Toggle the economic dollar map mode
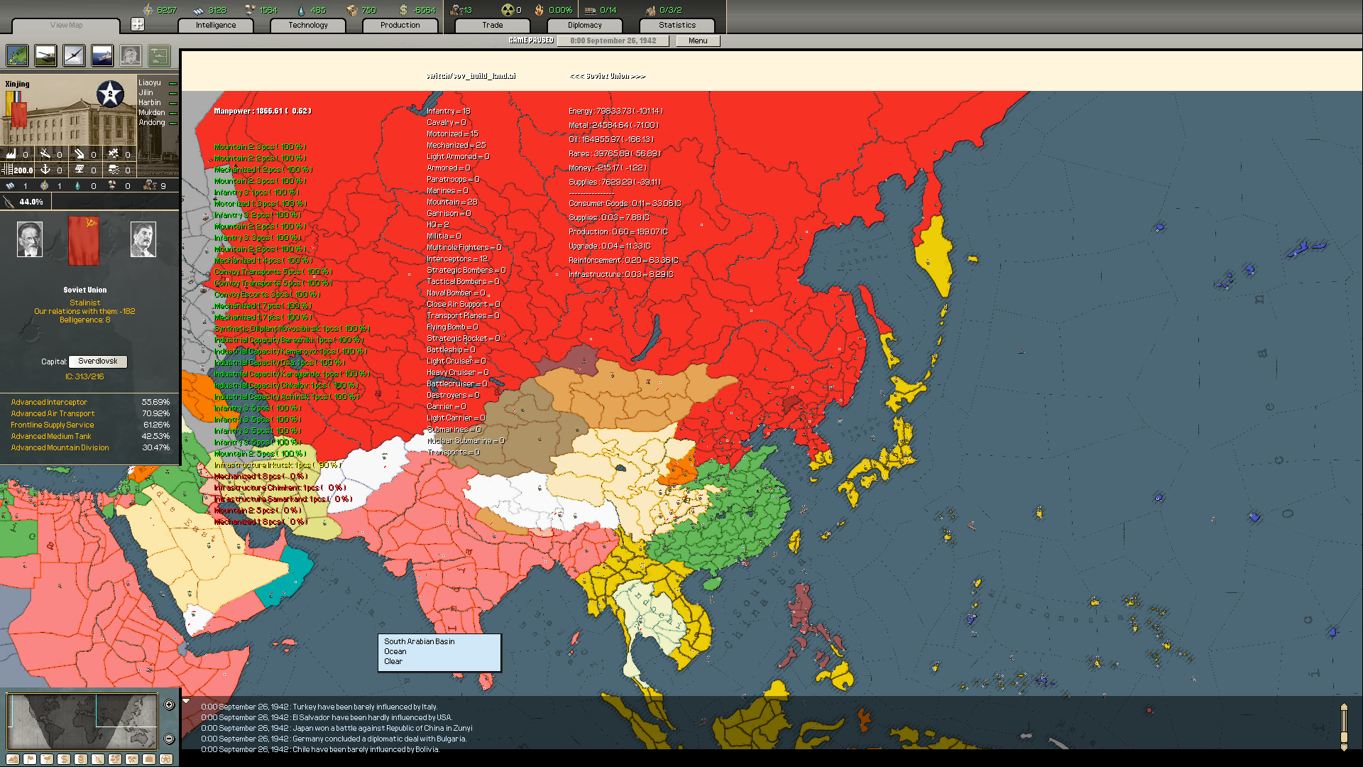The image size is (1363, 767). (x=64, y=759)
